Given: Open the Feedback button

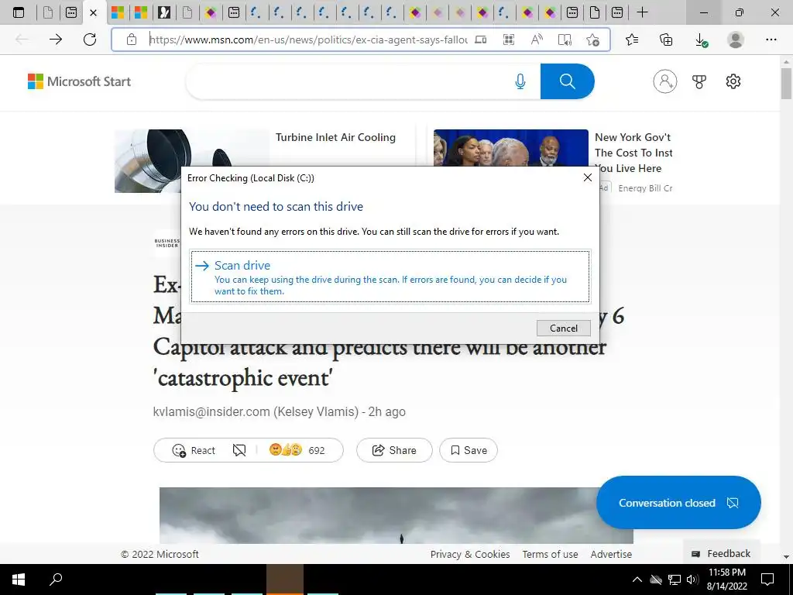Looking at the screenshot, I should pos(721,553).
